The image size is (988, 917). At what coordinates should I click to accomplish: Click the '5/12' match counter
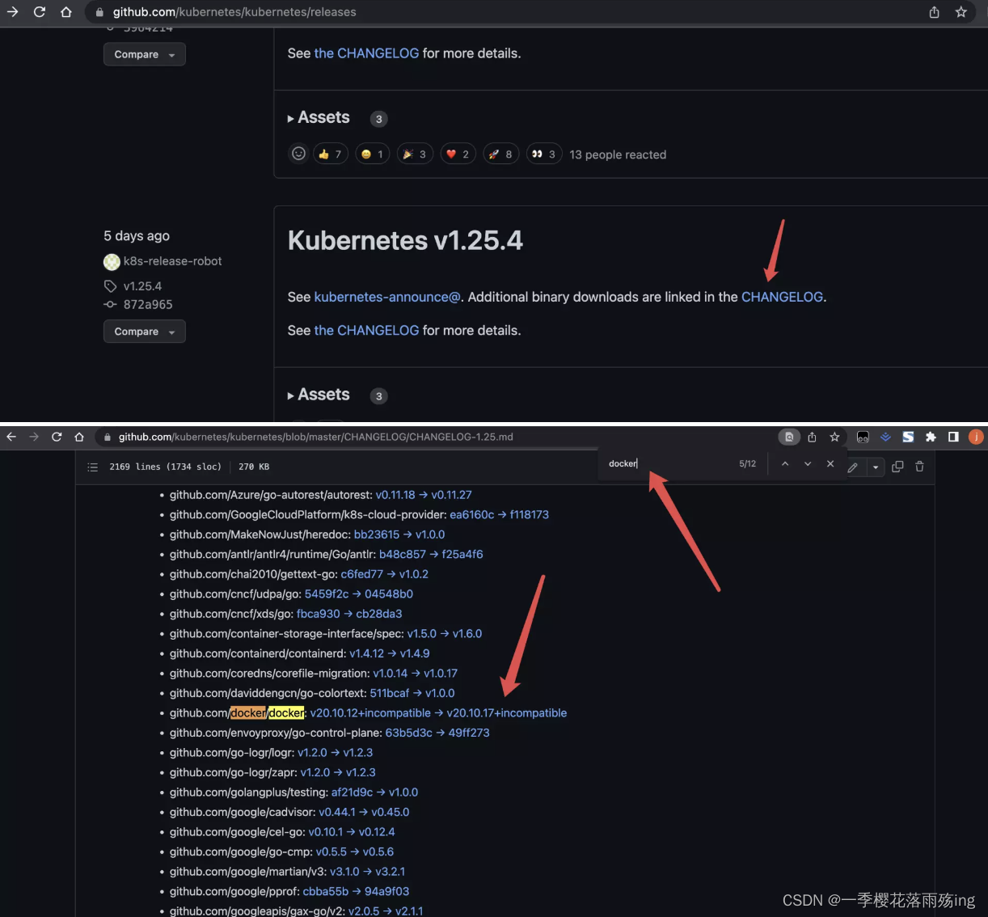748,463
